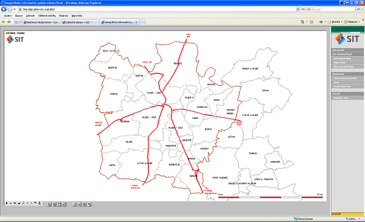Open the Nástroje menu

63,16
